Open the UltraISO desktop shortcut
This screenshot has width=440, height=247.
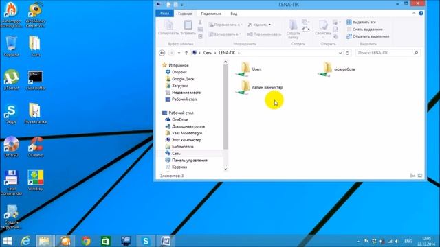[x=11, y=147]
